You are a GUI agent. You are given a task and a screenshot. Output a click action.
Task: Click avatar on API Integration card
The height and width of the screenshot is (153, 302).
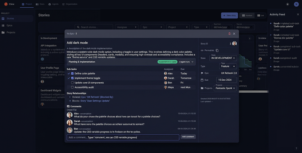click(42, 59)
